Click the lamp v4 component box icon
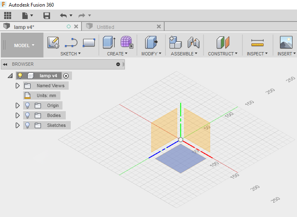Image resolution: width=297 pixels, height=217 pixels. [30, 76]
